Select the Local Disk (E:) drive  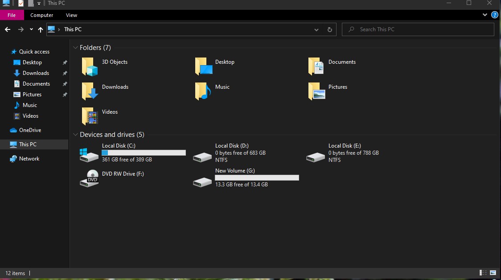(x=342, y=153)
